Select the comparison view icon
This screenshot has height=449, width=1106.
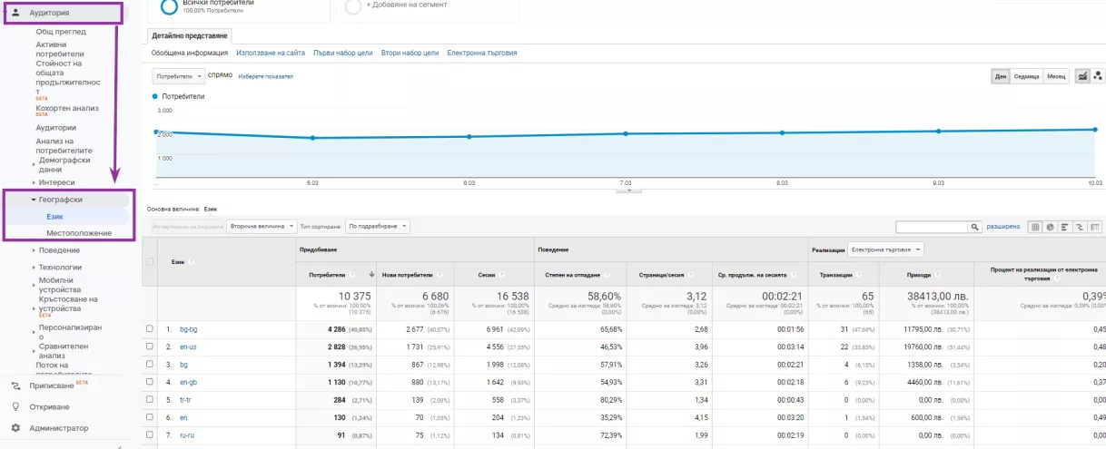[1080, 227]
